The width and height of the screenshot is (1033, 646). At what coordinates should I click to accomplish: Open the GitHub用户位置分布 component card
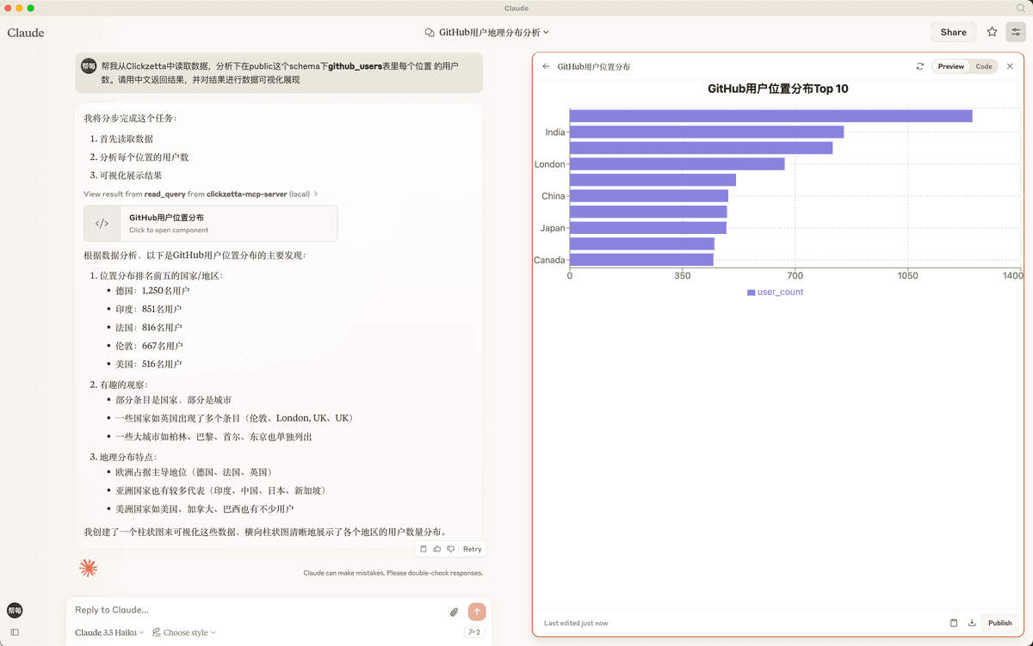click(211, 224)
